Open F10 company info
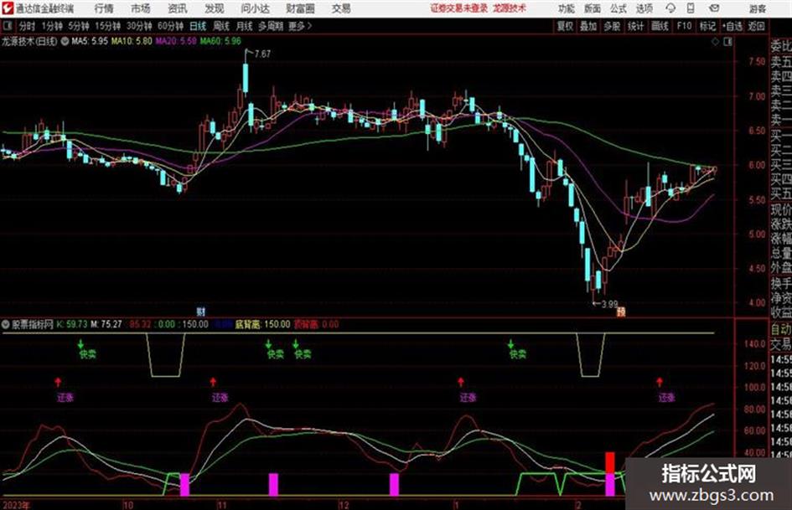Image resolution: width=792 pixels, height=510 pixels. point(684,26)
